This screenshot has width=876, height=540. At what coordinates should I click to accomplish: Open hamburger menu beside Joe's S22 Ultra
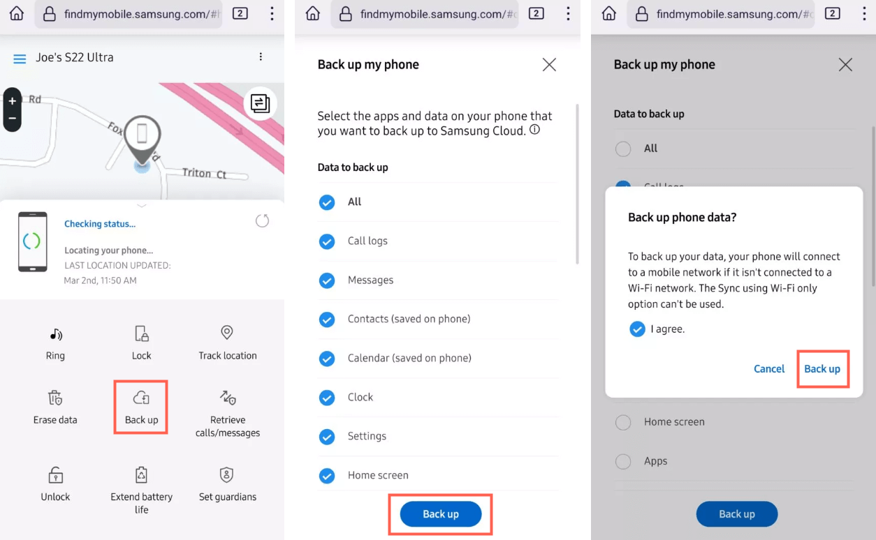click(20, 59)
